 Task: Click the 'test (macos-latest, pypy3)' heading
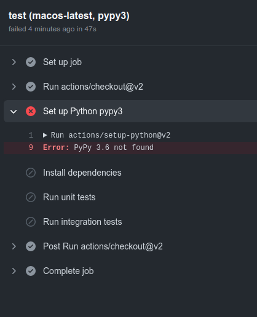69,16
